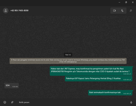
Task: Open the chat search magnifier
Action: tap(131, 11)
